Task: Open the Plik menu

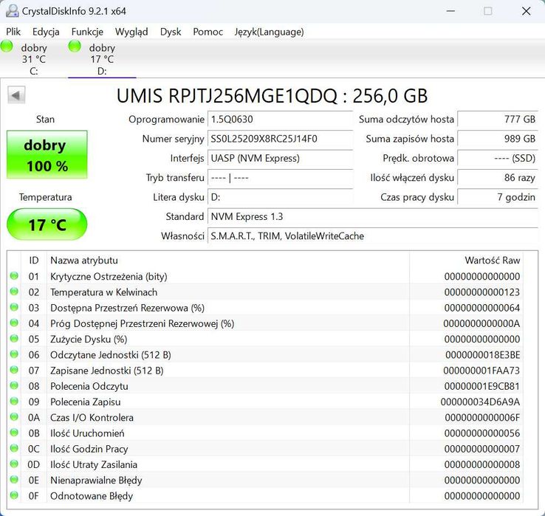Action: click(x=13, y=32)
